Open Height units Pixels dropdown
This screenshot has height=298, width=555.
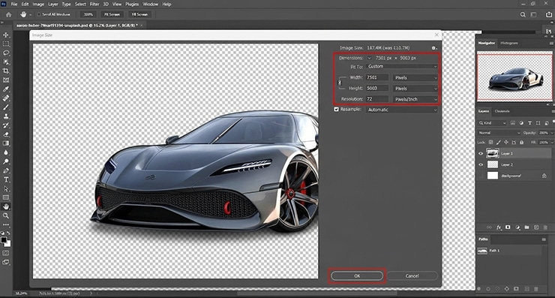point(415,89)
